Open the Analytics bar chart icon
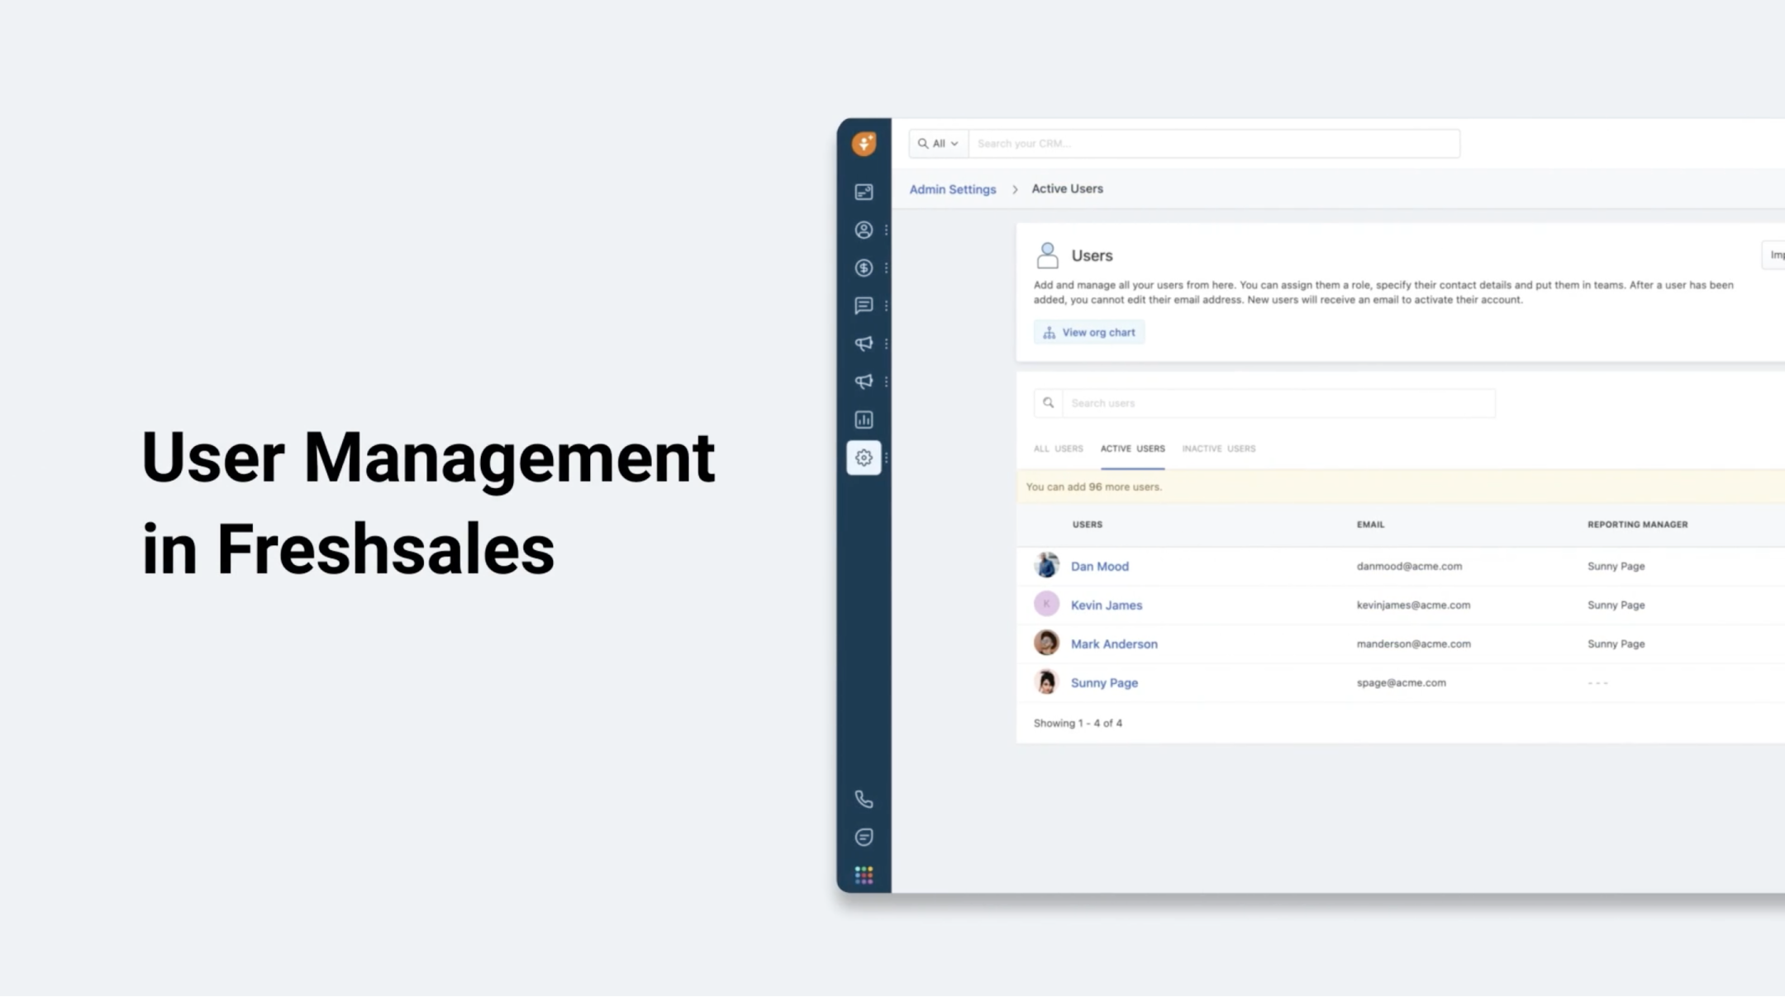The width and height of the screenshot is (1785, 997). (x=864, y=420)
